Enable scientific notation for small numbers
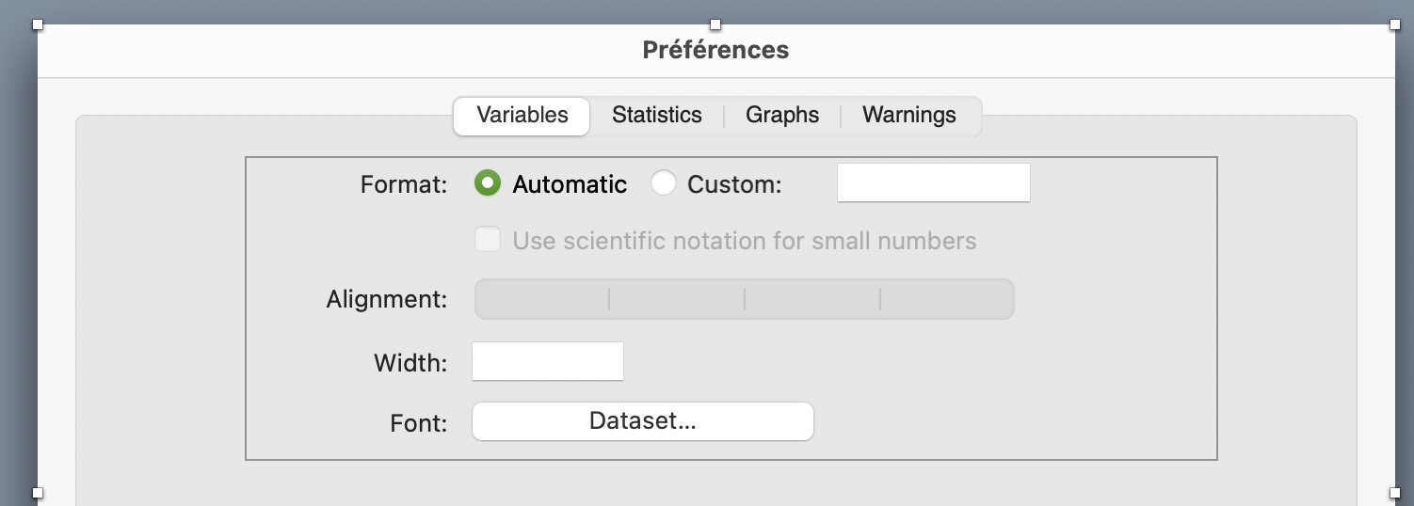 coord(488,241)
